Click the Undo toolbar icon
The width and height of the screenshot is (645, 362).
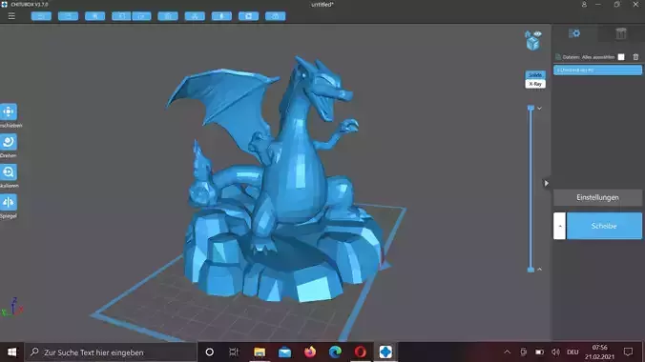(121, 16)
